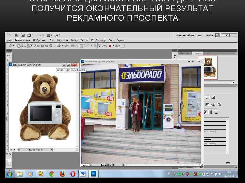Add a Selective Color adjustment
The height and width of the screenshot is (183, 245).
click(x=216, y=112)
